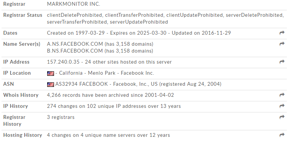Image resolution: width=288 pixels, height=141 pixels.
Task: Click the "3 registrars" text
Action: coord(61,117)
